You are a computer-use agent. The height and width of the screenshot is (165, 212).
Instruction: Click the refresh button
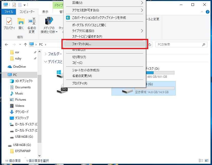[150, 45]
